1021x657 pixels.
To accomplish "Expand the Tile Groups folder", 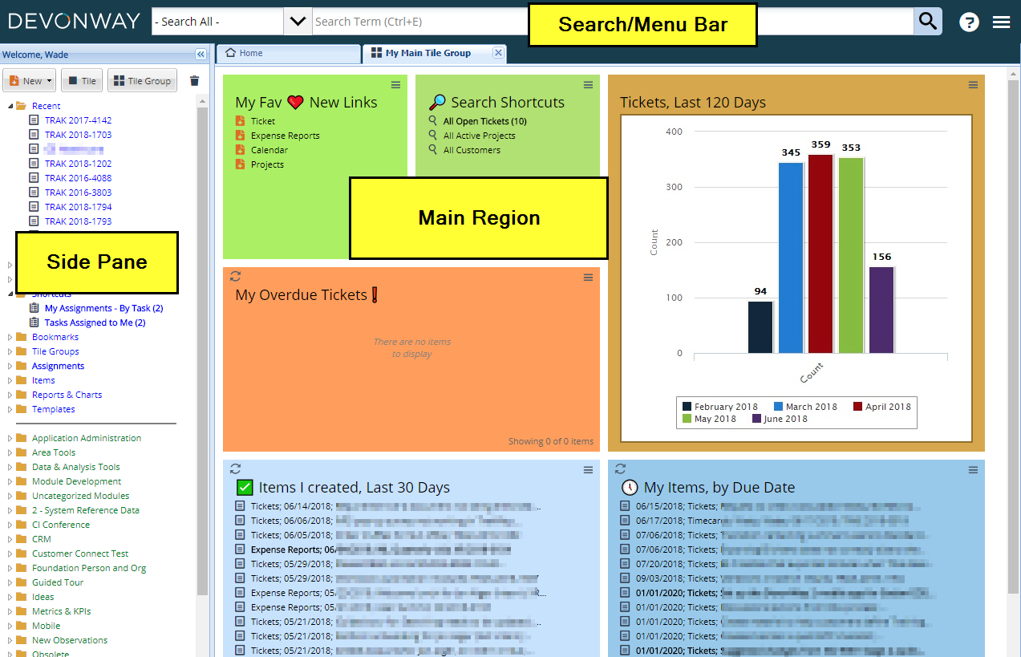I will click(x=10, y=351).
